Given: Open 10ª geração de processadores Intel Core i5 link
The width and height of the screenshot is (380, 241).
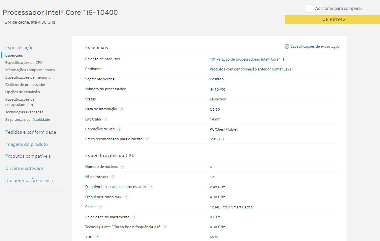Looking at the screenshot, I should 247,59.
